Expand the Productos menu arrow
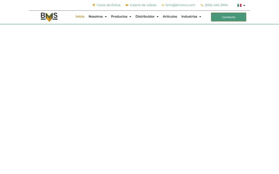Screen dimensions: 279x174 [130, 17]
